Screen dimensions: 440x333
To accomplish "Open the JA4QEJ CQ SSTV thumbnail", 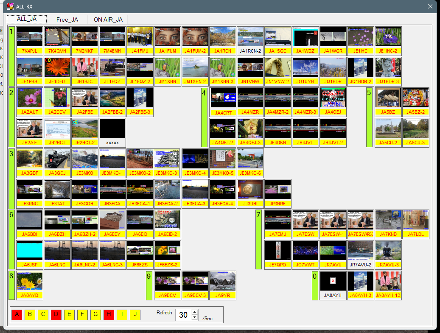I will click(333, 98).
